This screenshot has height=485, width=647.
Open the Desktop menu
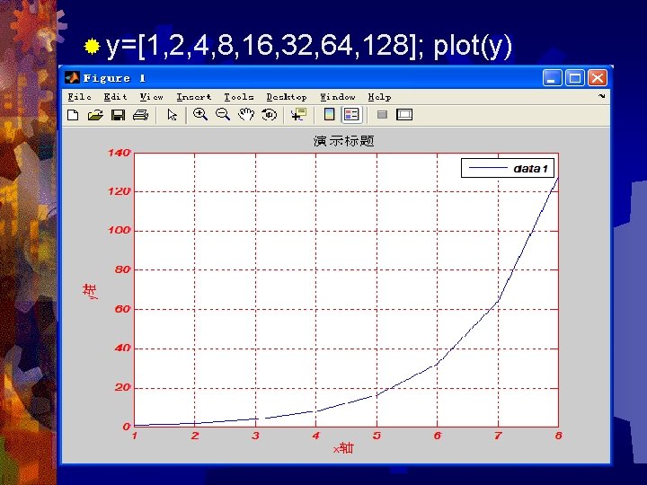point(287,97)
